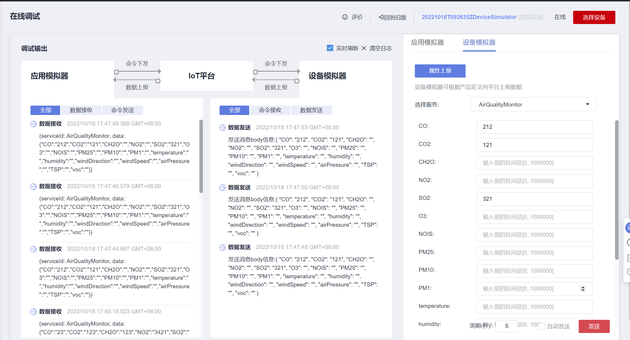630x340 pixels.
Task: Select the 数据接收 filter tab
Action: point(81,110)
